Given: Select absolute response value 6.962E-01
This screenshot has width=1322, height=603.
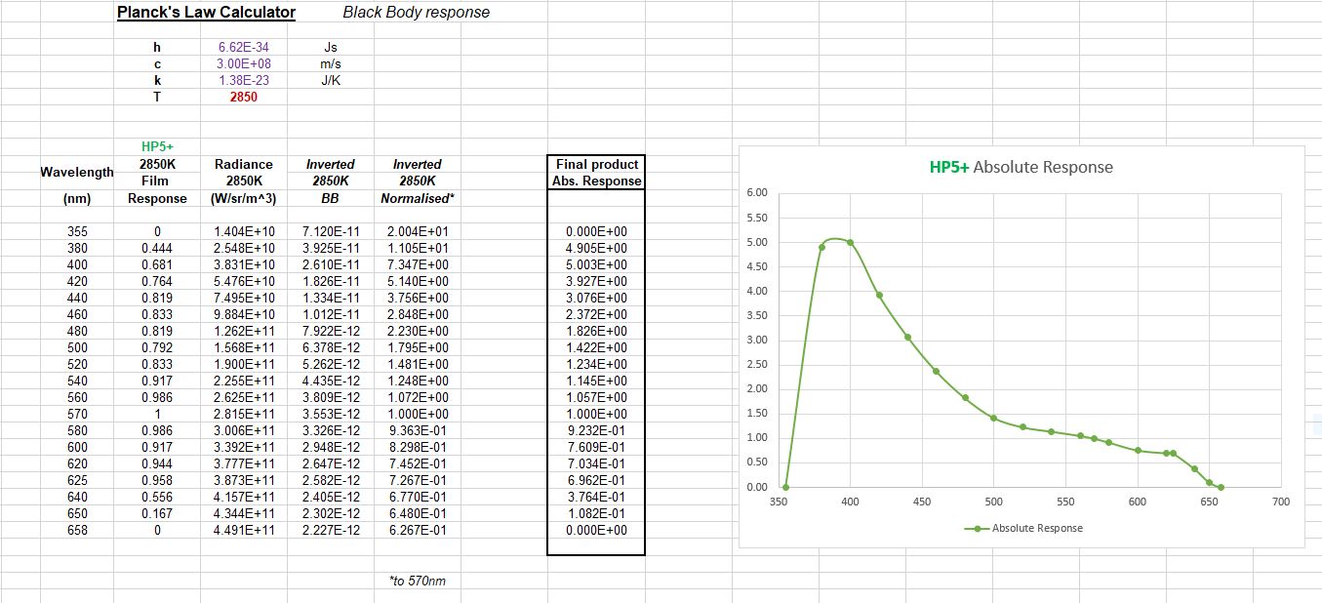Looking at the screenshot, I should [x=596, y=480].
